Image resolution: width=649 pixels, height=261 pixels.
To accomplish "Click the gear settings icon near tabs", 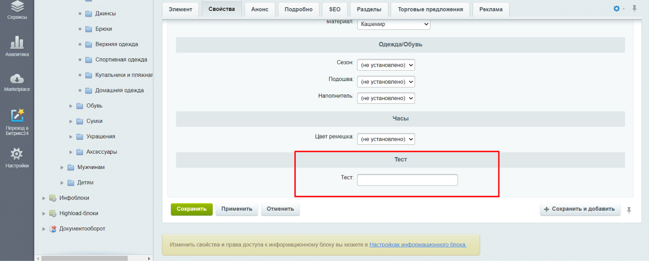I will pos(617,9).
